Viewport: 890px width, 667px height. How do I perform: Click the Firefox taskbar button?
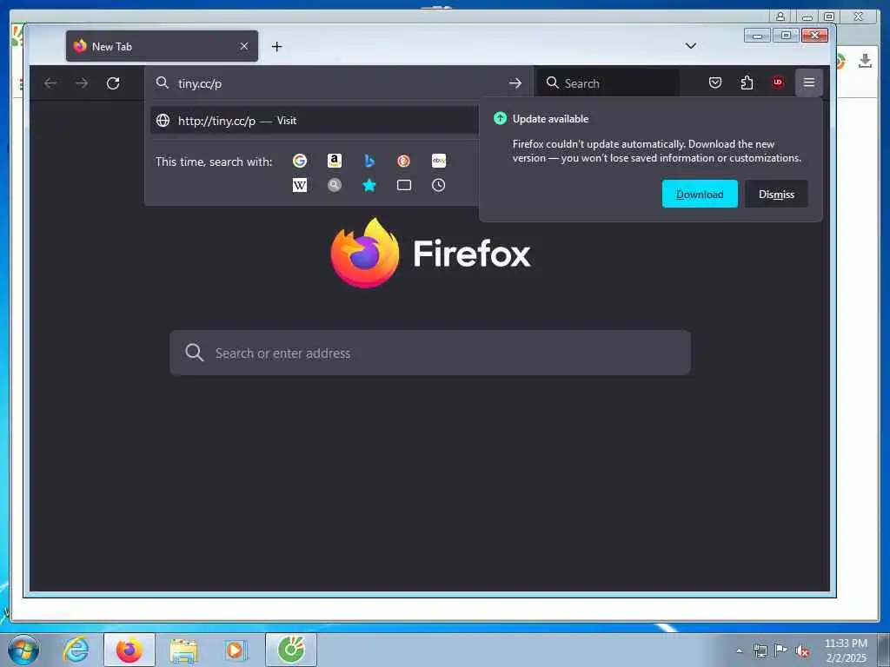click(x=130, y=650)
